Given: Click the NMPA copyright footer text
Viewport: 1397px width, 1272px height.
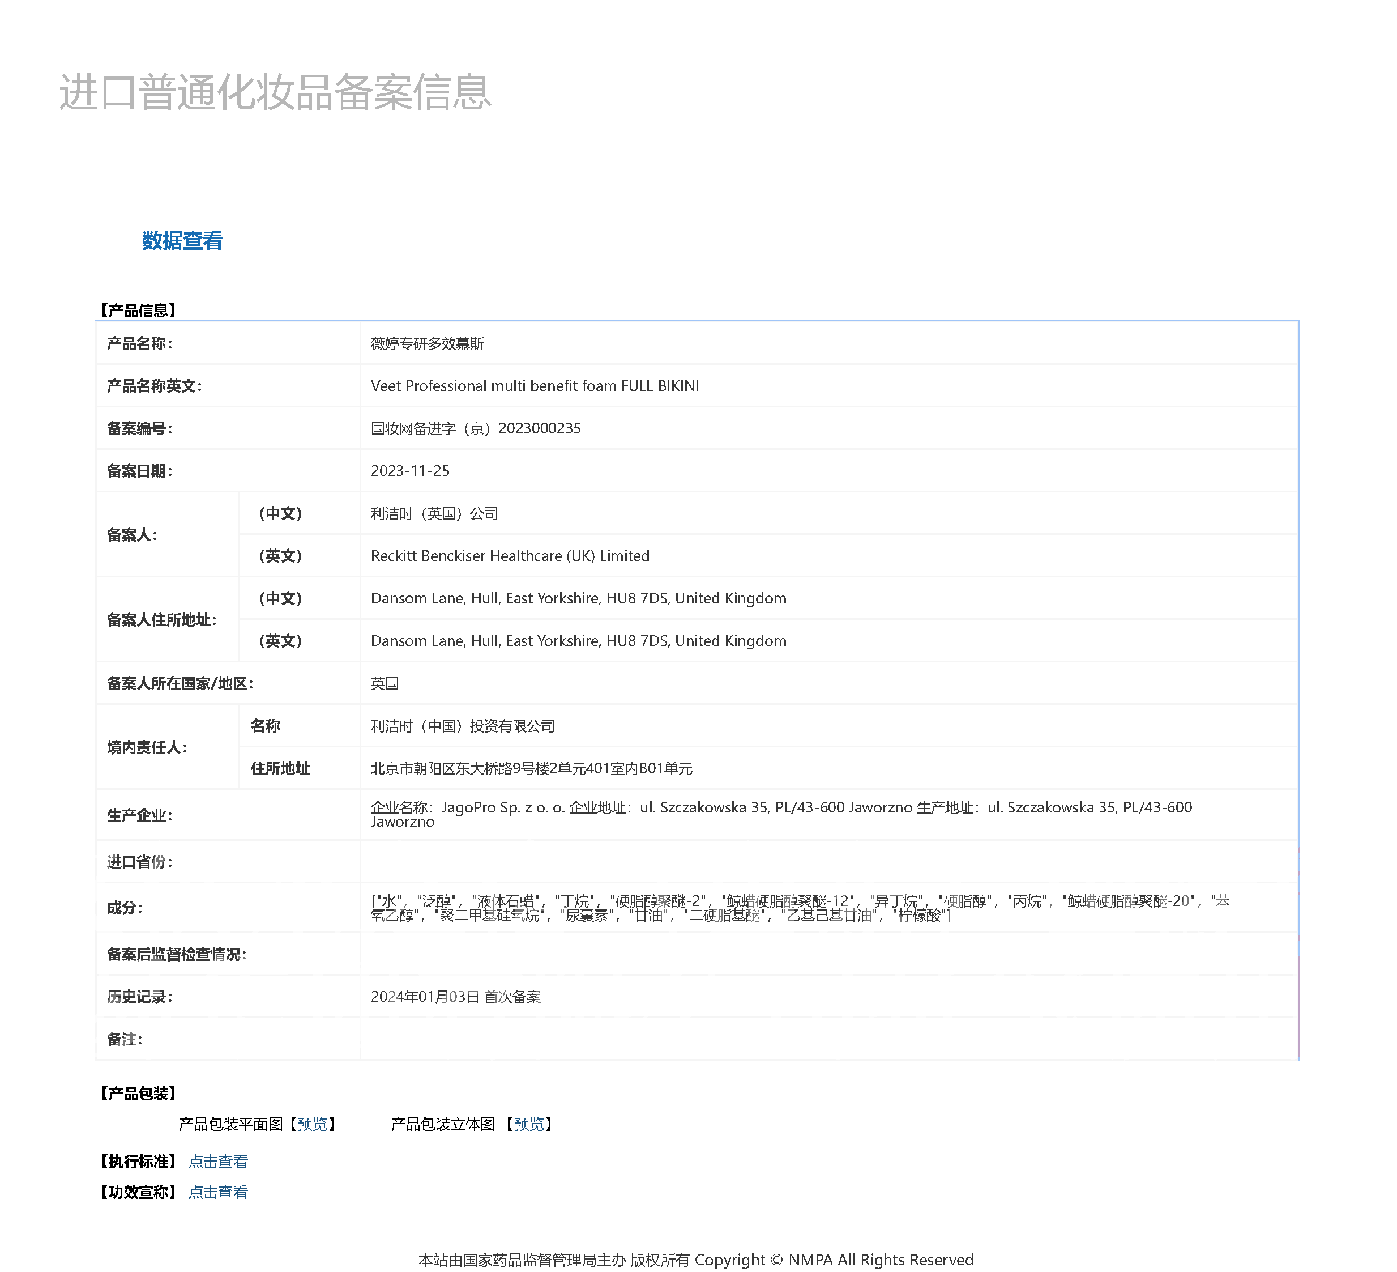Looking at the screenshot, I should (697, 1260).
